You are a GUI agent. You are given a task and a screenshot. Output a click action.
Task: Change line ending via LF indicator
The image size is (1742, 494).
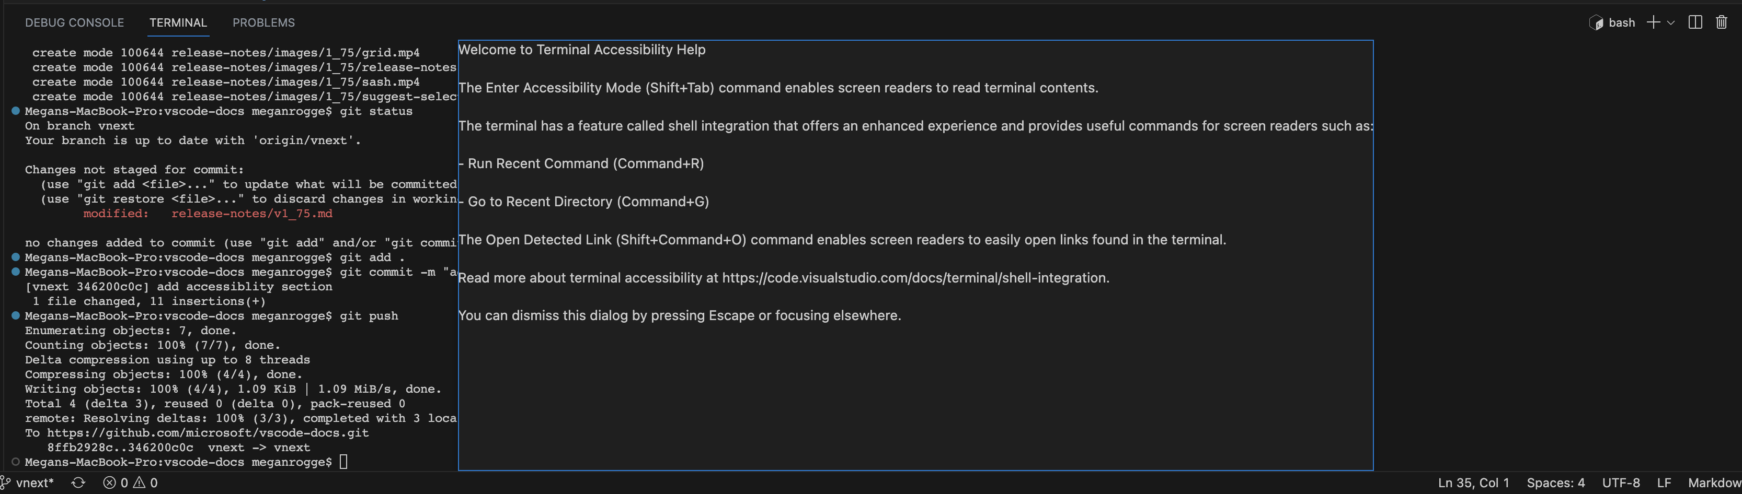click(1665, 483)
